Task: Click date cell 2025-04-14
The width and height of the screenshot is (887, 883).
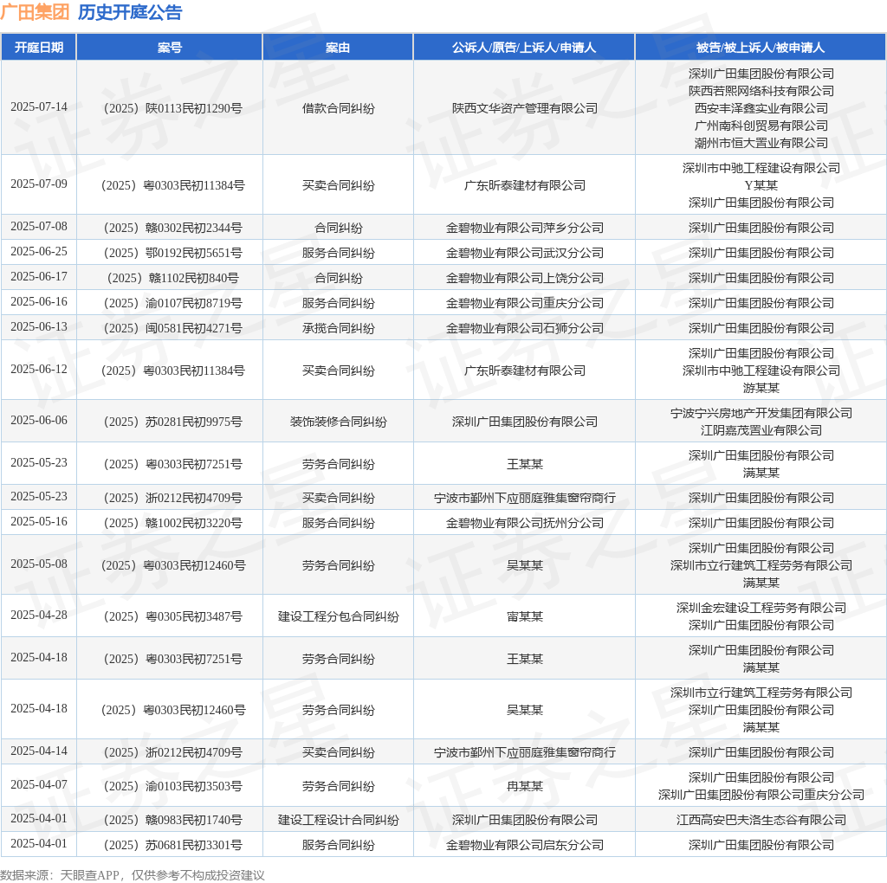Action: click(x=38, y=751)
